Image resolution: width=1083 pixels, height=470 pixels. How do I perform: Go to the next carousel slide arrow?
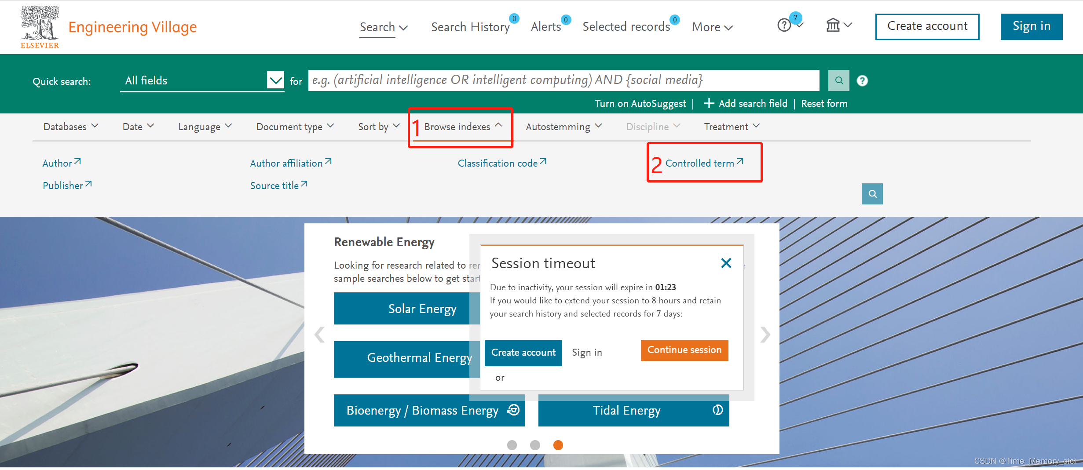point(765,335)
